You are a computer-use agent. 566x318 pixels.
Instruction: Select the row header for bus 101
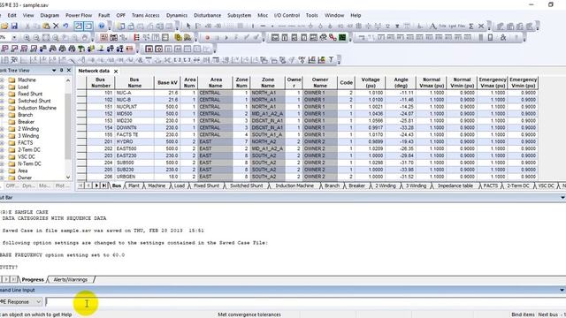81,93
